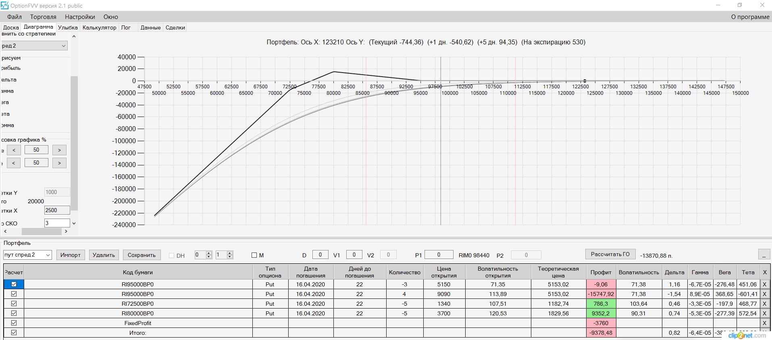Click the P1 input field
The width and height of the screenshot is (772, 340).
439,254
